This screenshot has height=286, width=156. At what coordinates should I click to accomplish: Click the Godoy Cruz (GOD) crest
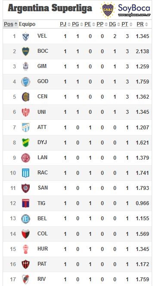[x=25, y=81]
